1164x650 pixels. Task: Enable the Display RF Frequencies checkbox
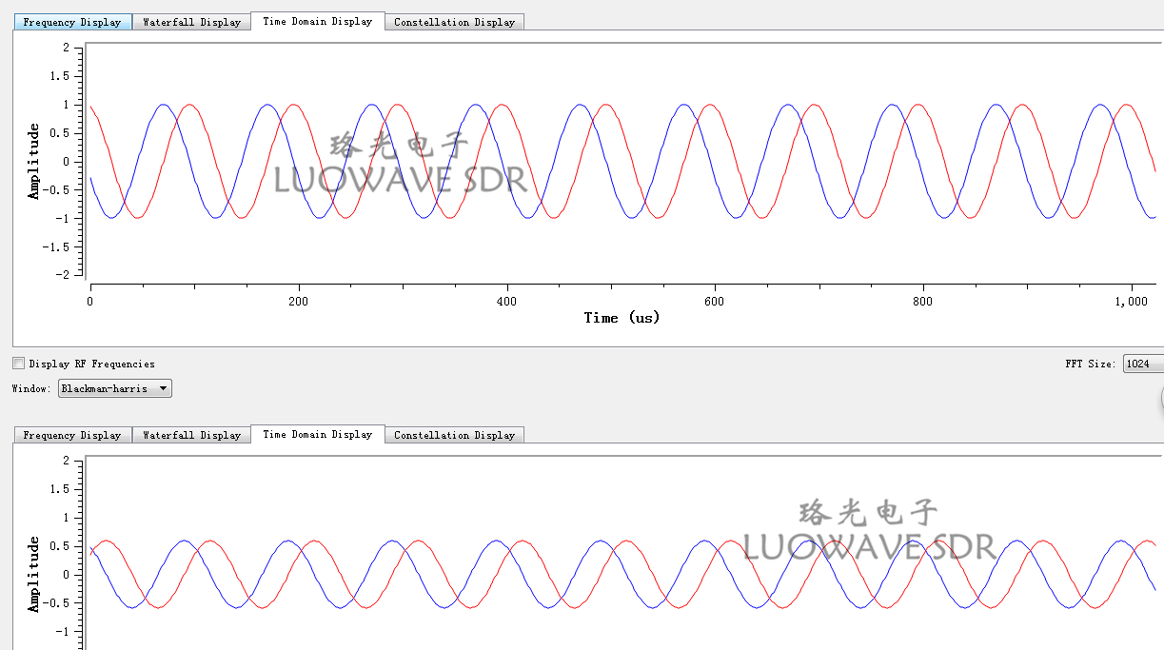coord(17,363)
